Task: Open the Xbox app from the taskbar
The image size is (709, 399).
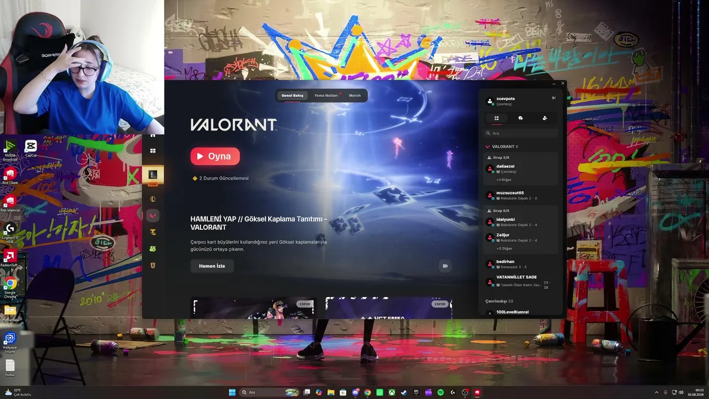Action: point(392,392)
